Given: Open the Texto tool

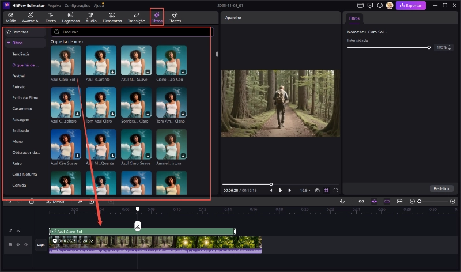Looking at the screenshot, I should tap(51, 18).
